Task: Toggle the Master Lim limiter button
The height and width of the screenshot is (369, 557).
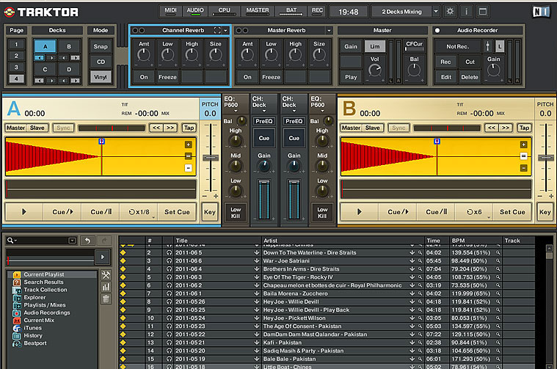Action: pyautogui.click(x=375, y=46)
